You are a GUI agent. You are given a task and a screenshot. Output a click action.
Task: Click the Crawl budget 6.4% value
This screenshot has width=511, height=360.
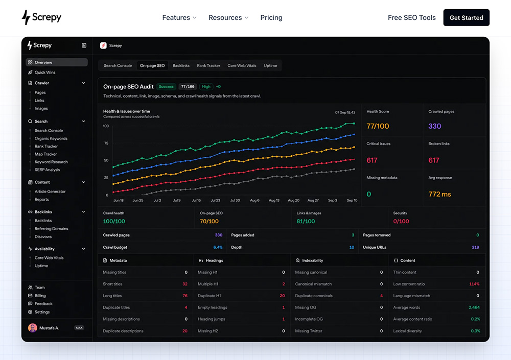(218, 247)
